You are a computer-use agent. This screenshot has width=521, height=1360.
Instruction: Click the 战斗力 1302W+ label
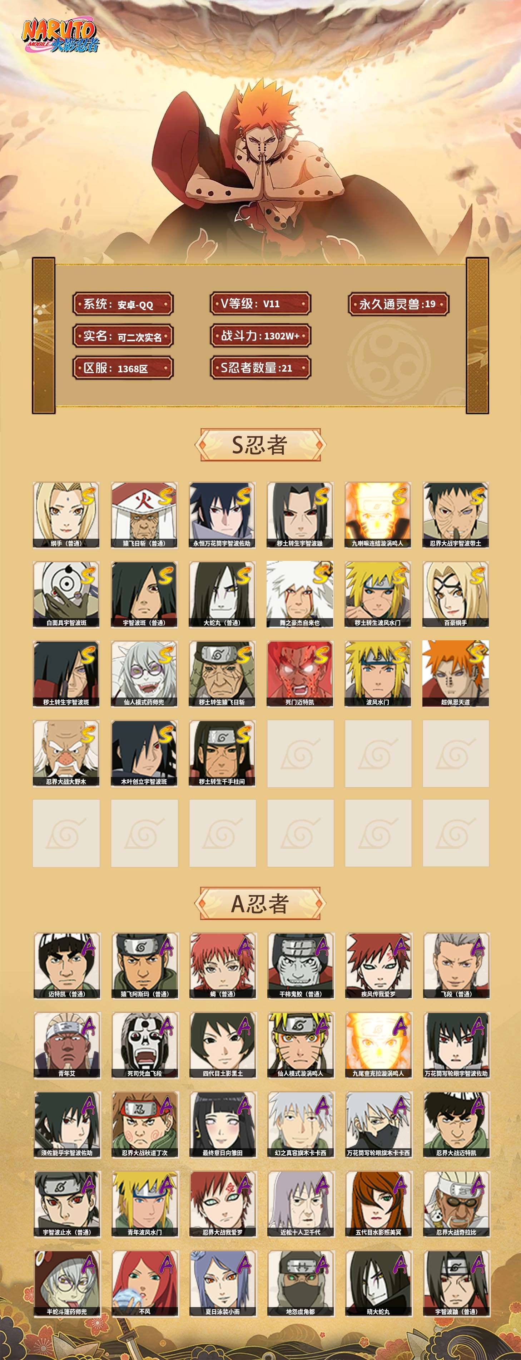[x=260, y=336]
